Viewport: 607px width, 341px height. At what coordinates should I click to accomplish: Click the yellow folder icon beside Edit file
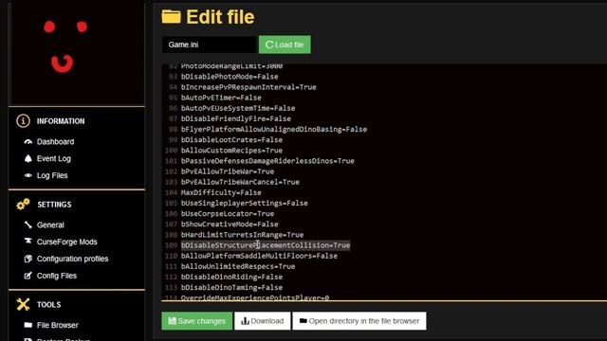pos(171,17)
